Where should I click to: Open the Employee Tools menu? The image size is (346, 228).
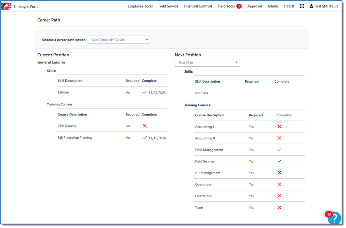pyautogui.click(x=140, y=6)
